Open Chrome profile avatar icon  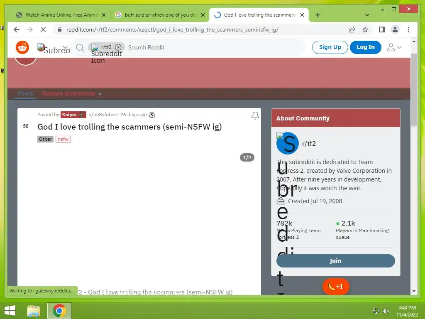click(395, 29)
